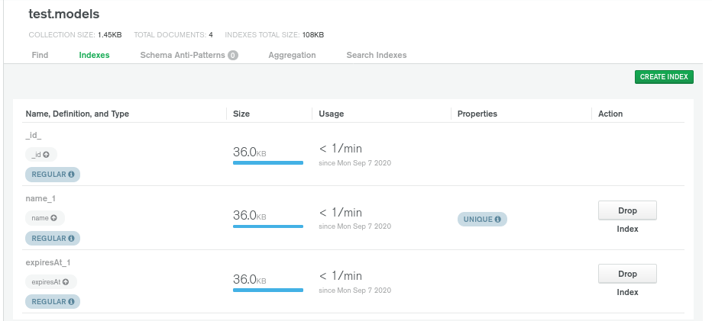Viewport: 712px width, 321px height.
Task: Click the Usage column header
Action: click(331, 114)
